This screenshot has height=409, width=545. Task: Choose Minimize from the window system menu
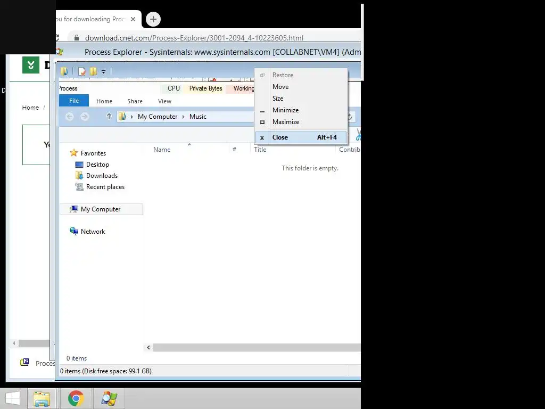pos(301,110)
